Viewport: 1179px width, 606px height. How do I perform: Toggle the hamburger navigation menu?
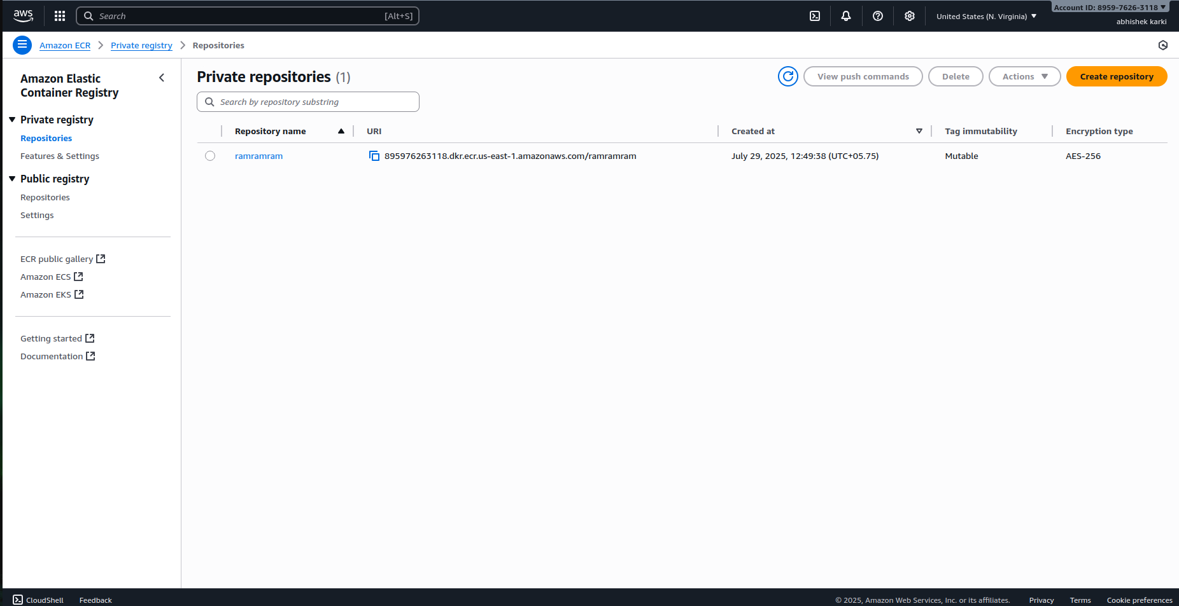(22, 45)
